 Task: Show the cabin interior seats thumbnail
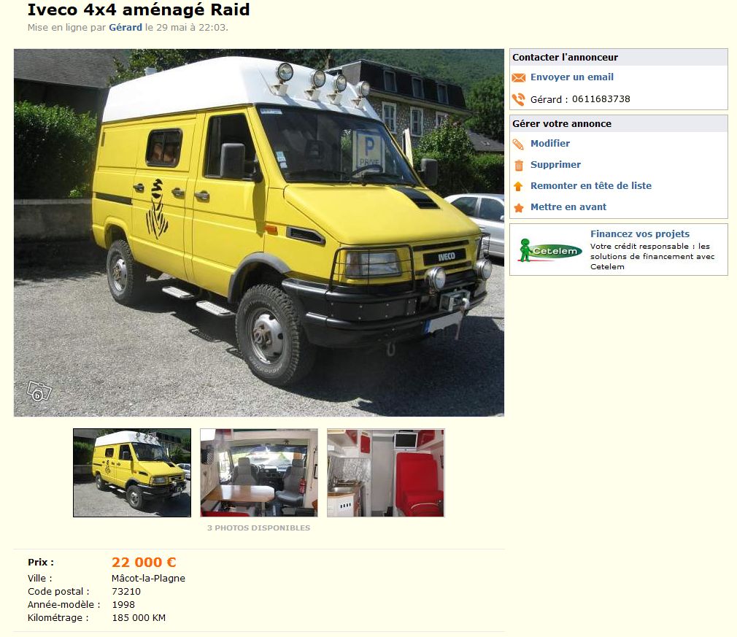click(x=259, y=473)
